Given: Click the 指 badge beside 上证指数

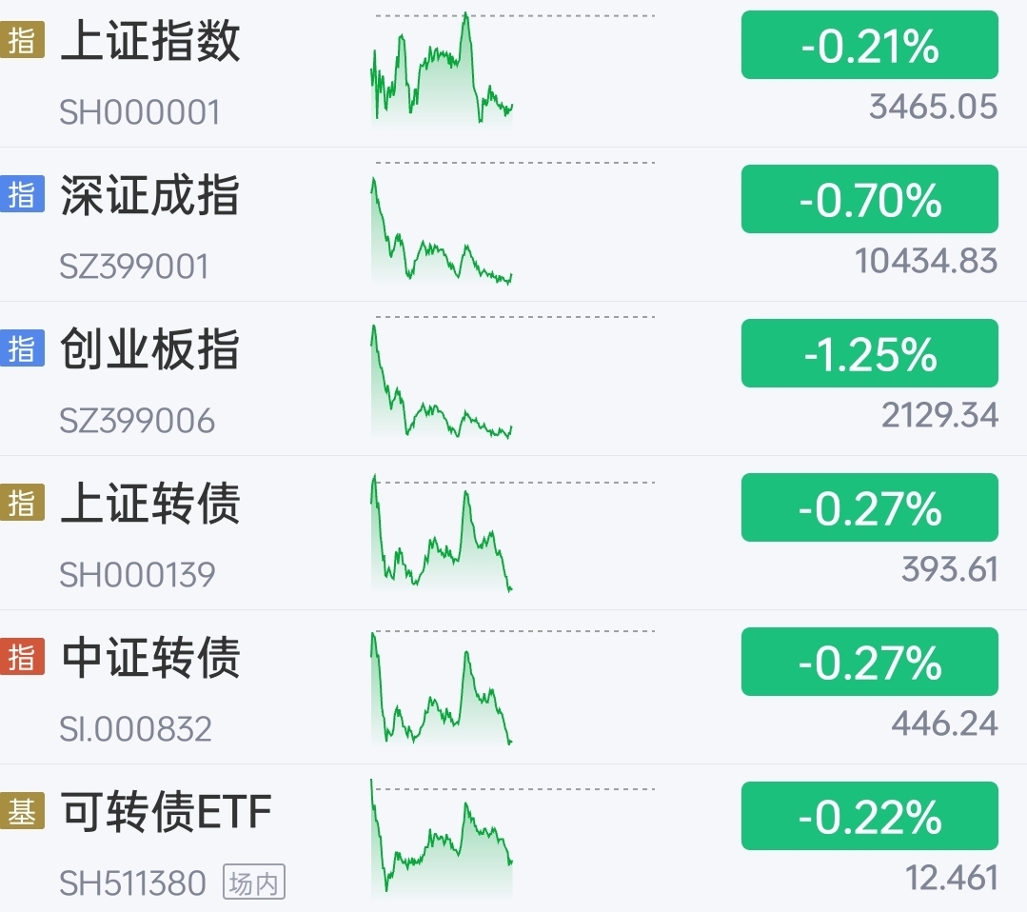Looking at the screenshot, I should 22,40.
